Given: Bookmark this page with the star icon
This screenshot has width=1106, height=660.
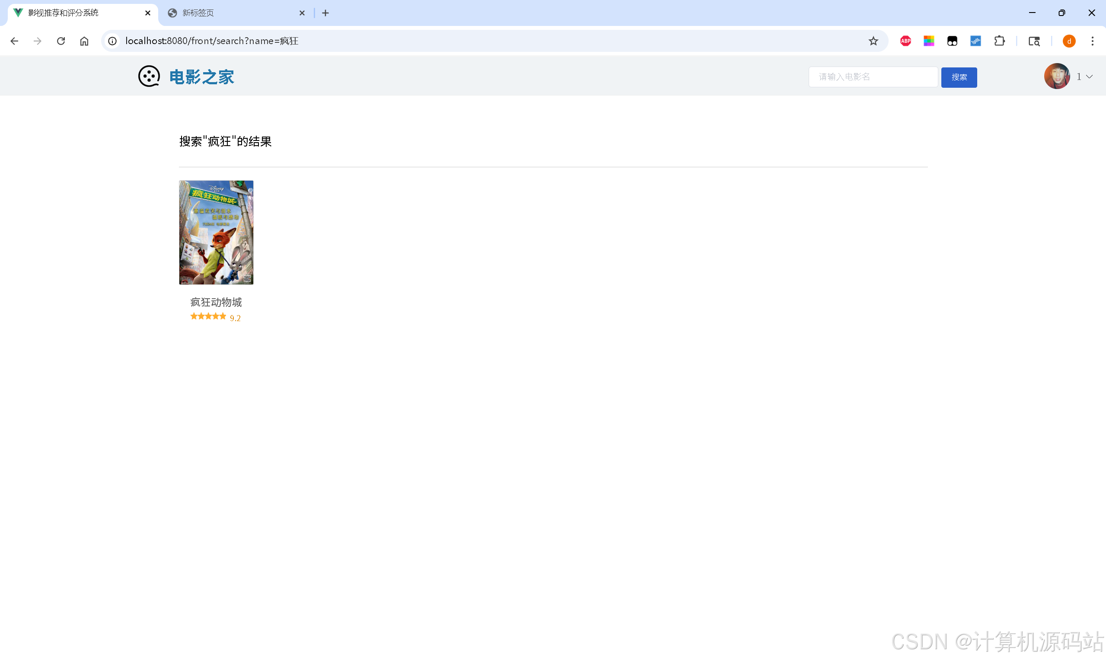Looking at the screenshot, I should pyautogui.click(x=873, y=41).
